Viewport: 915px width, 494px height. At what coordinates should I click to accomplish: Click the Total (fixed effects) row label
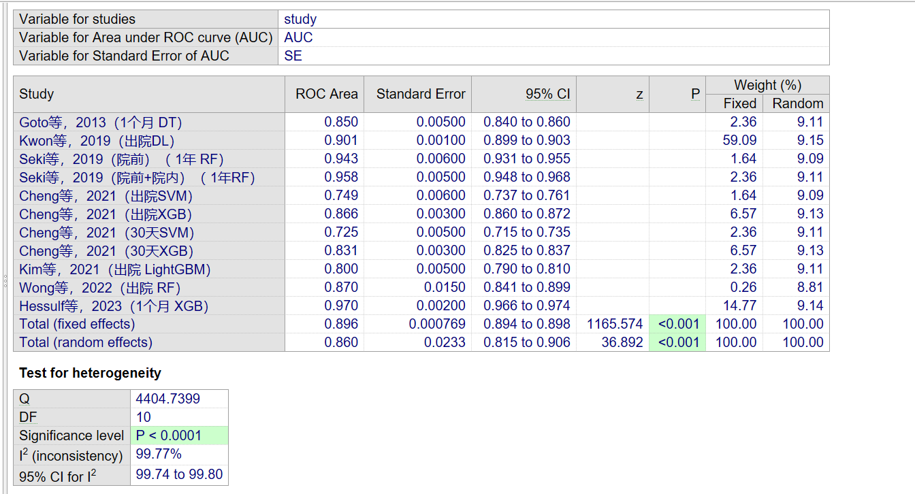pyautogui.click(x=77, y=324)
